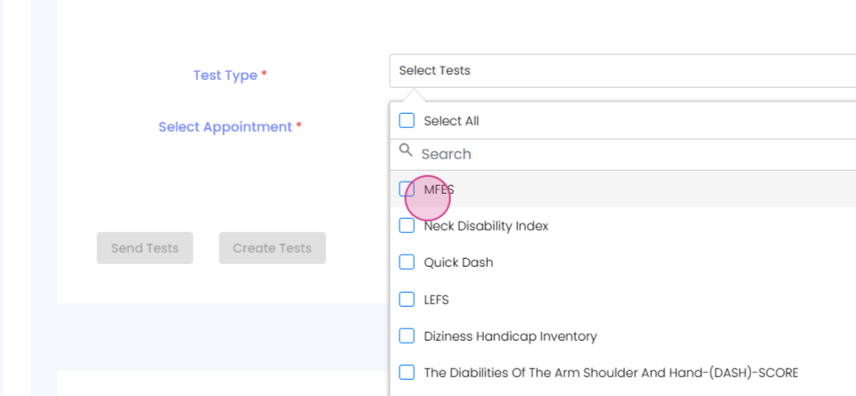This screenshot has height=396, width=856.
Task: Click the Select Appointment field label
Action: tap(225, 127)
